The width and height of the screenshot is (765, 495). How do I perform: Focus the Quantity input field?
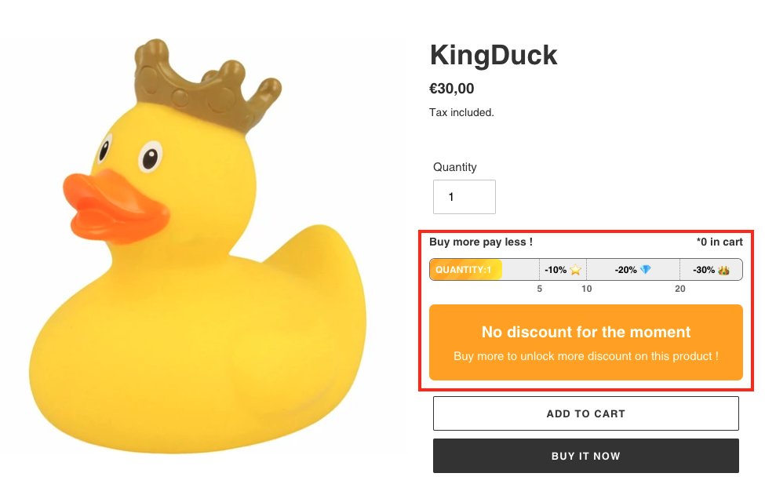click(x=464, y=197)
